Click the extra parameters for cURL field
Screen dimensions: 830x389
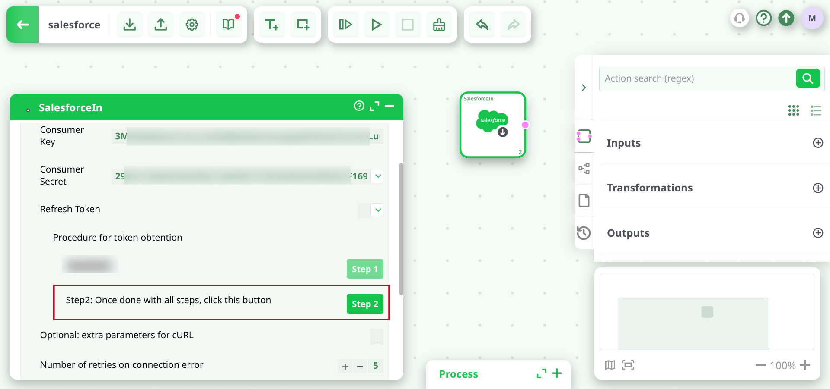377,336
